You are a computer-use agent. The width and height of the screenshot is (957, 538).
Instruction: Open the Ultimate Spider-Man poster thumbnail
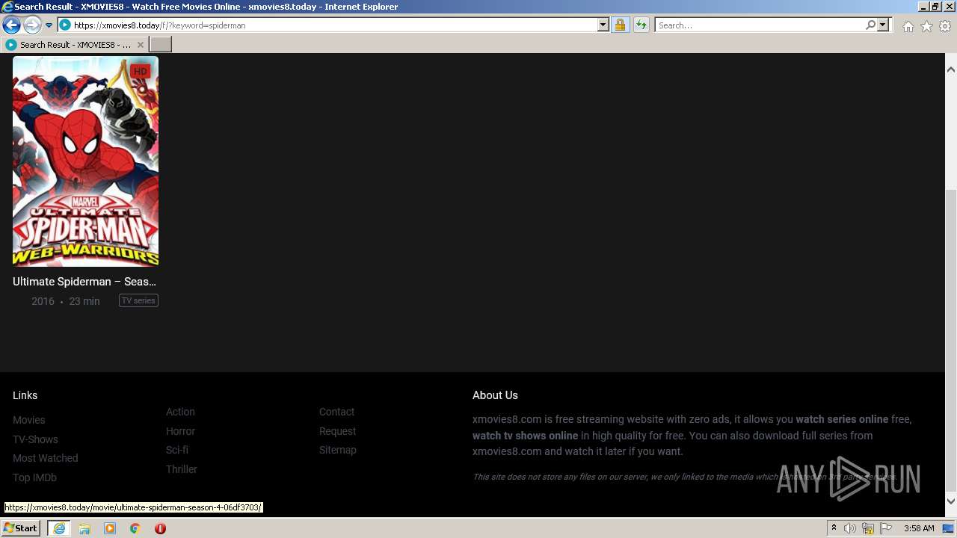[x=85, y=161]
